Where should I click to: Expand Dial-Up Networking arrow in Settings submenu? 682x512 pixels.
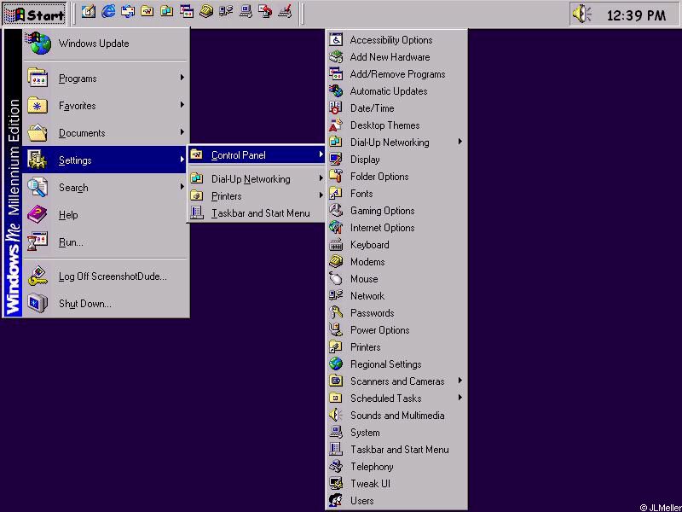321,178
